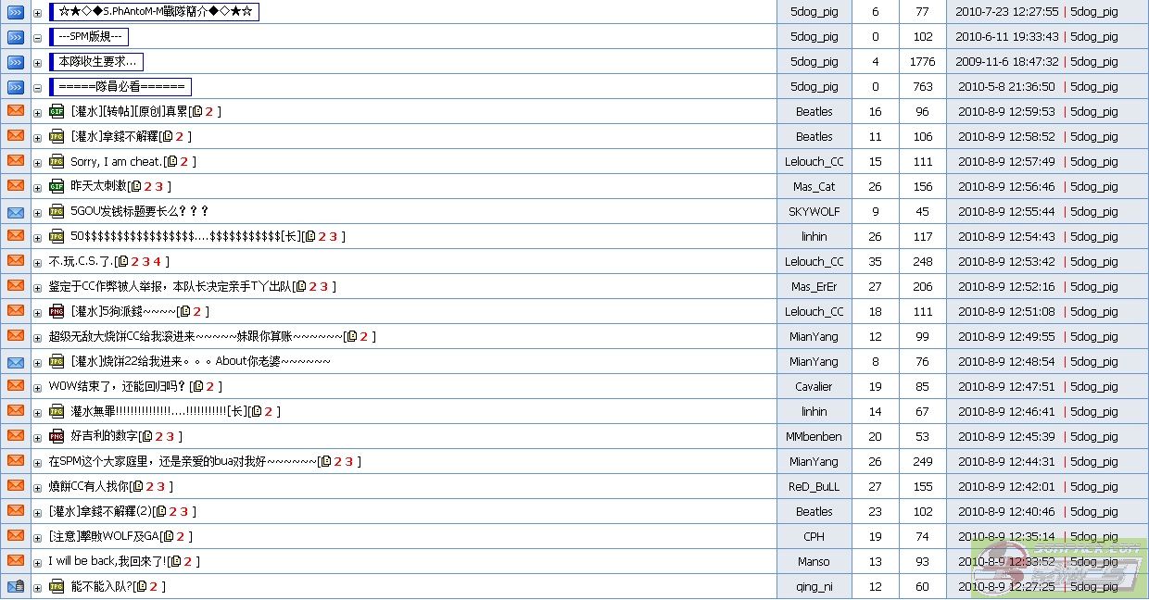This screenshot has height=600, width=1149.
Task: Expand the "I will be back" thread preview
Action: (38, 561)
